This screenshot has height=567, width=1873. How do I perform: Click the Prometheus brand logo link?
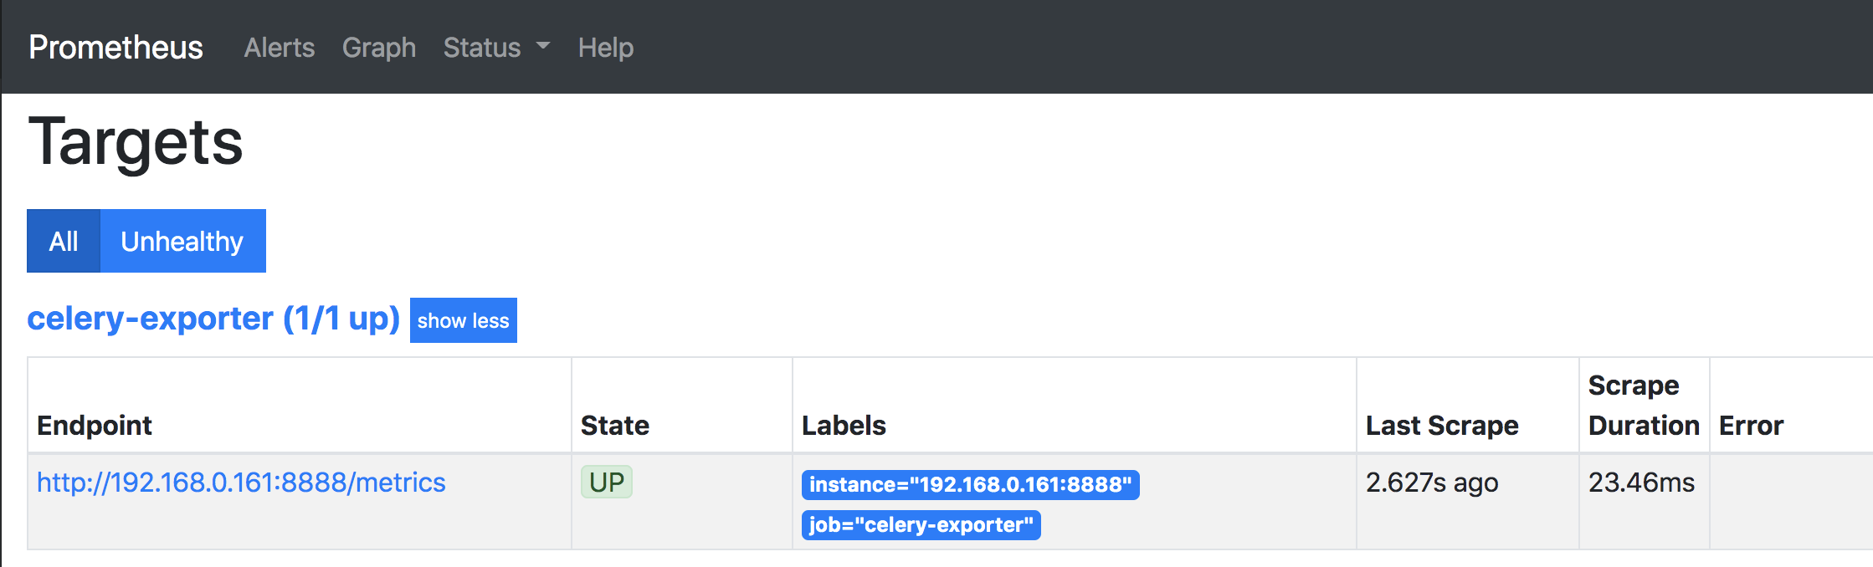point(115,48)
